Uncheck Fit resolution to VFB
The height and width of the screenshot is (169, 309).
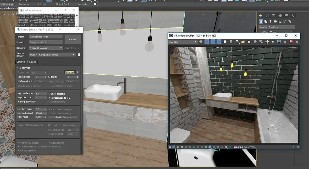[x=49, y=98]
